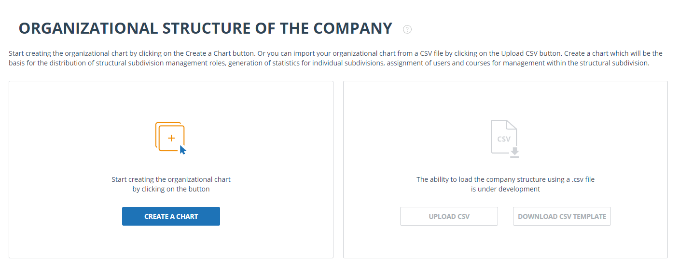This screenshot has width=679, height=267.
Task: Click the download arrow on CSV icon
Action: tap(514, 152)
